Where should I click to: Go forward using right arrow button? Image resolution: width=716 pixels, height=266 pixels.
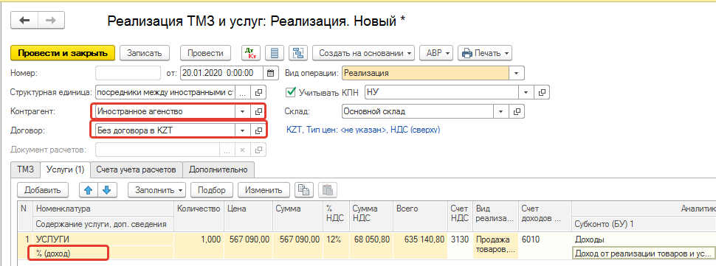click(x=51, y=21)
